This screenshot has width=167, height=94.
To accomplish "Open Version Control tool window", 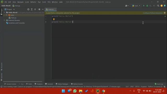I will click(x=10, y=84).
